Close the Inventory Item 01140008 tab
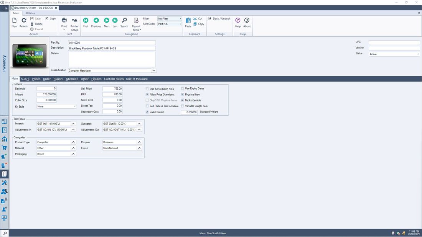422x237 pixels. click(x=56, y=8)
